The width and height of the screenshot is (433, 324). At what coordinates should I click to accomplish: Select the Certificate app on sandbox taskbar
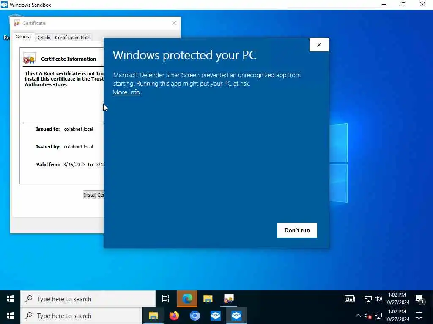click(x=229, y=299)
